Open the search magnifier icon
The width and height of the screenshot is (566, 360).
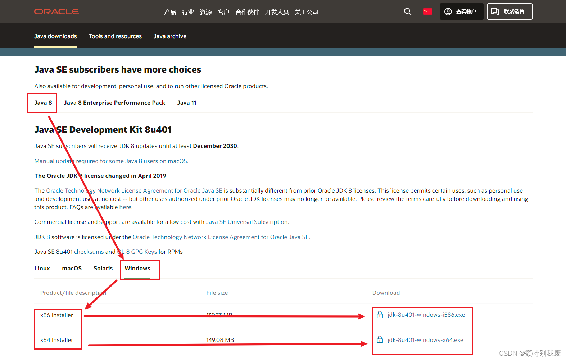click(x=407, y=12)
